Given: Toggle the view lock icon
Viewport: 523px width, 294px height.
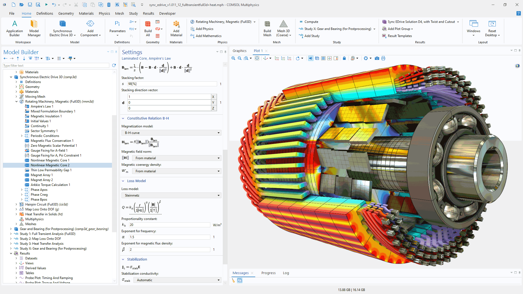Looking at the screenshot, I should coord(344,58).
